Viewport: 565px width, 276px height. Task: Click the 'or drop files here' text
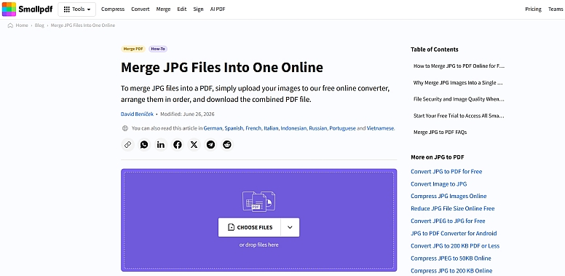pyautogui.click(x=258, y=245)
